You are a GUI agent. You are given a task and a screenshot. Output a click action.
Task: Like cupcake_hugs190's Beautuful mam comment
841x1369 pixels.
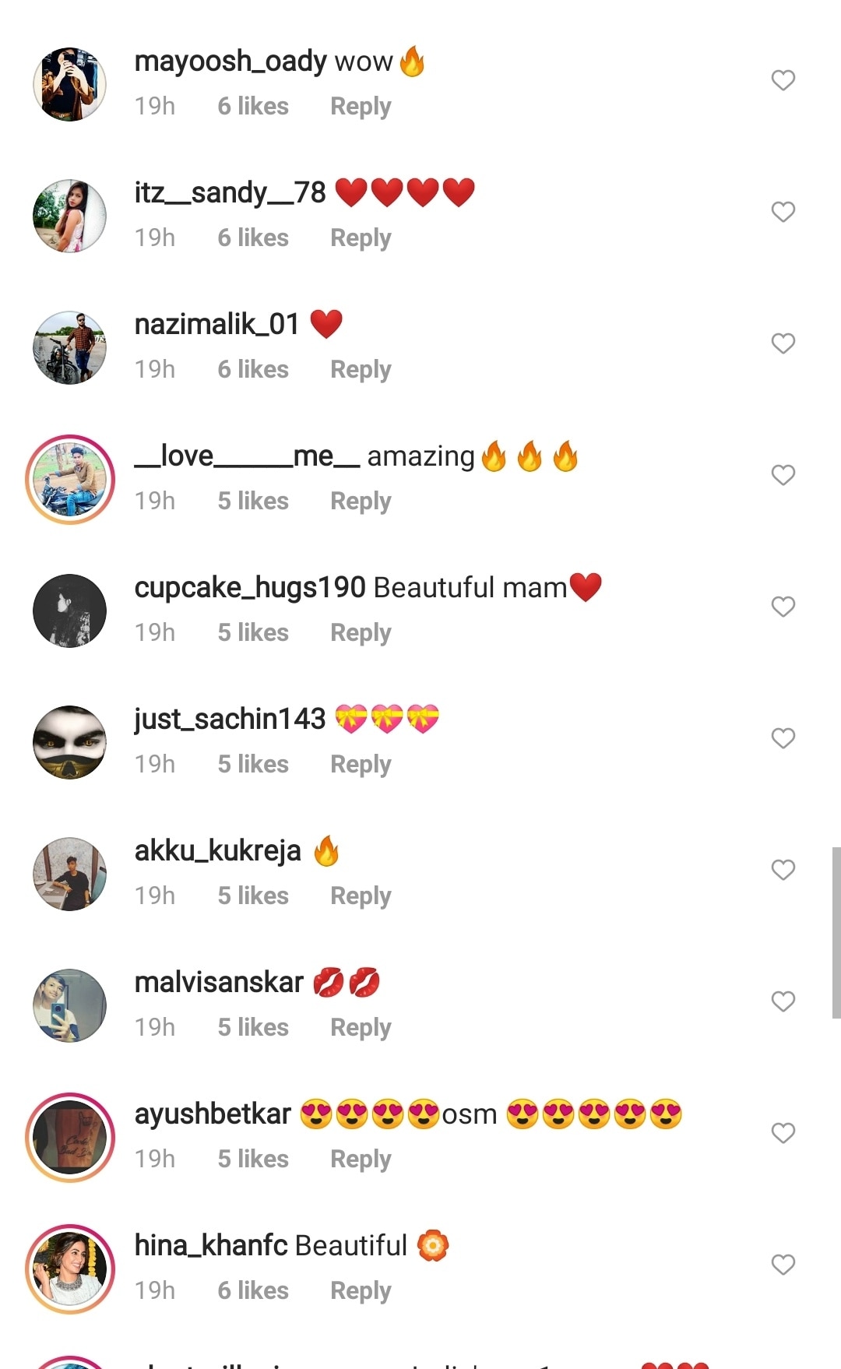point(783,607)
